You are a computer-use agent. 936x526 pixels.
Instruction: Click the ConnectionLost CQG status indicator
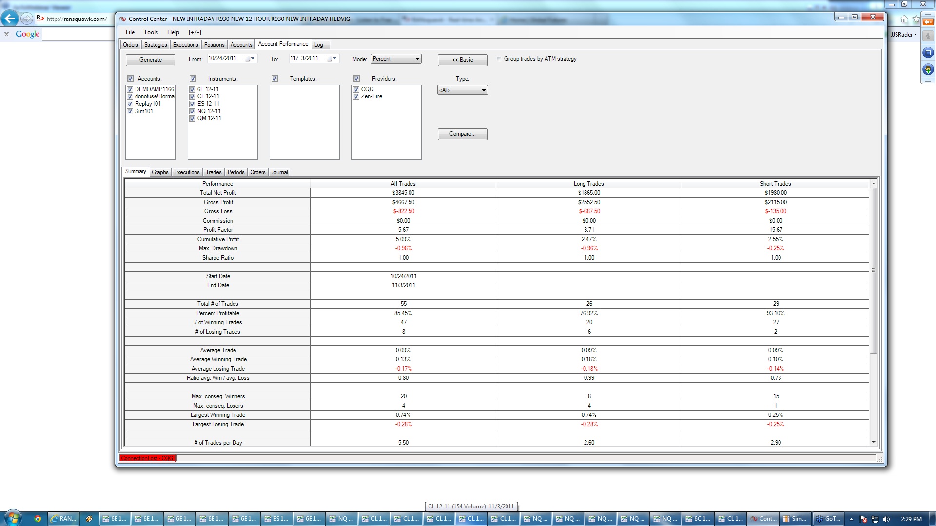pyautogui.click(x=147, y=458)
